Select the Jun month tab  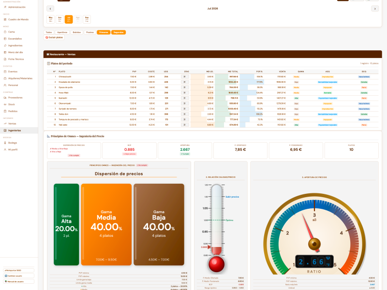click(x=60, y=19)
